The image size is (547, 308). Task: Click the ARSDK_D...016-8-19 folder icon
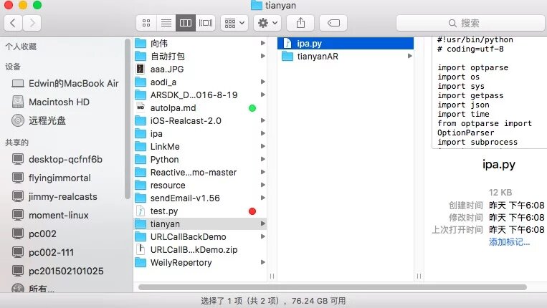[141, 95]
